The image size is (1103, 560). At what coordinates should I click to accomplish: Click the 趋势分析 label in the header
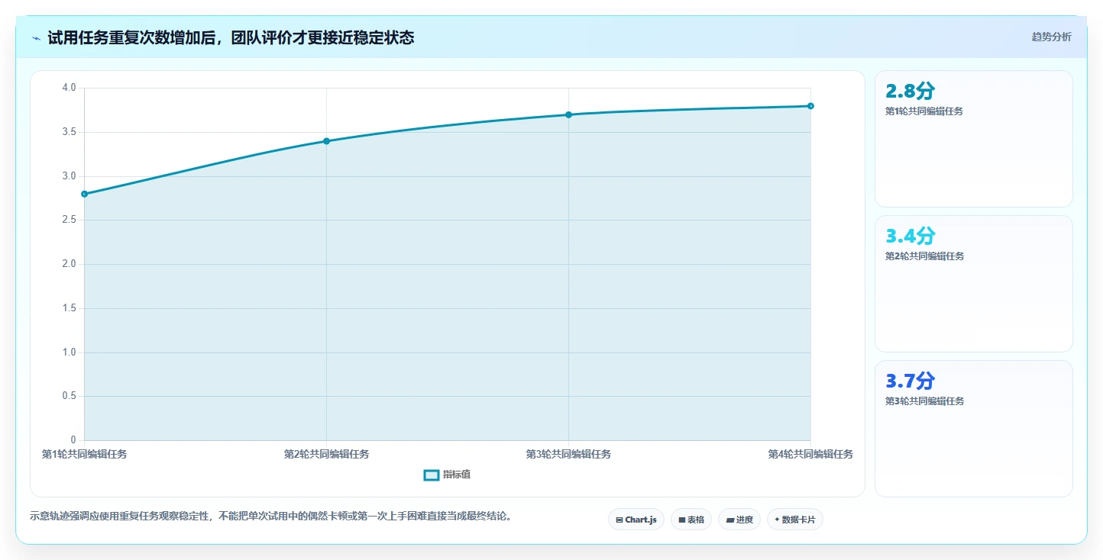click(x=1051, y=37)
